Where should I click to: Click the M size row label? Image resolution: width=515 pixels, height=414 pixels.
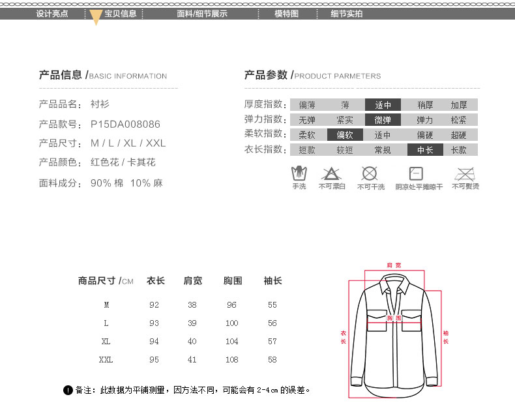click(106, 305)
